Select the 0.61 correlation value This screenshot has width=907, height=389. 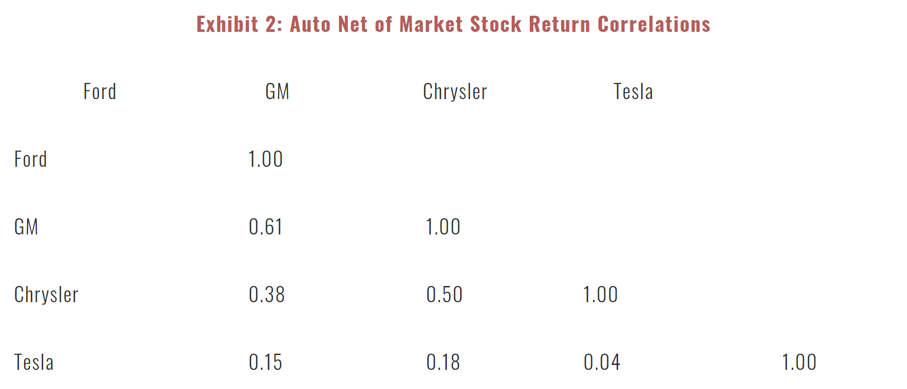265,227
